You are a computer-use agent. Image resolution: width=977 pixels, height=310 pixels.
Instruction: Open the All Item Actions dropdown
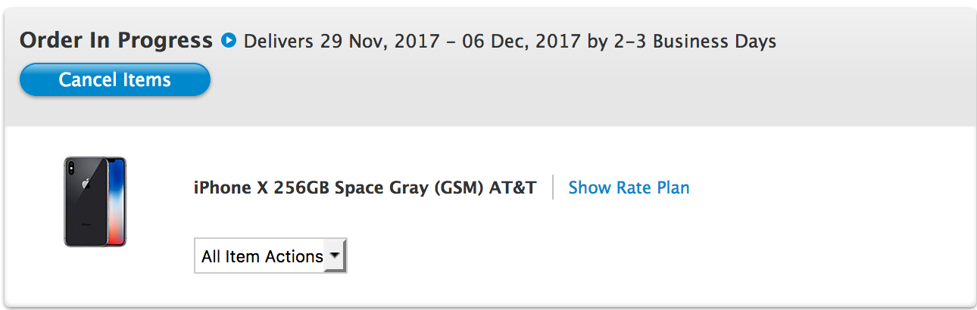coord(270,256)
